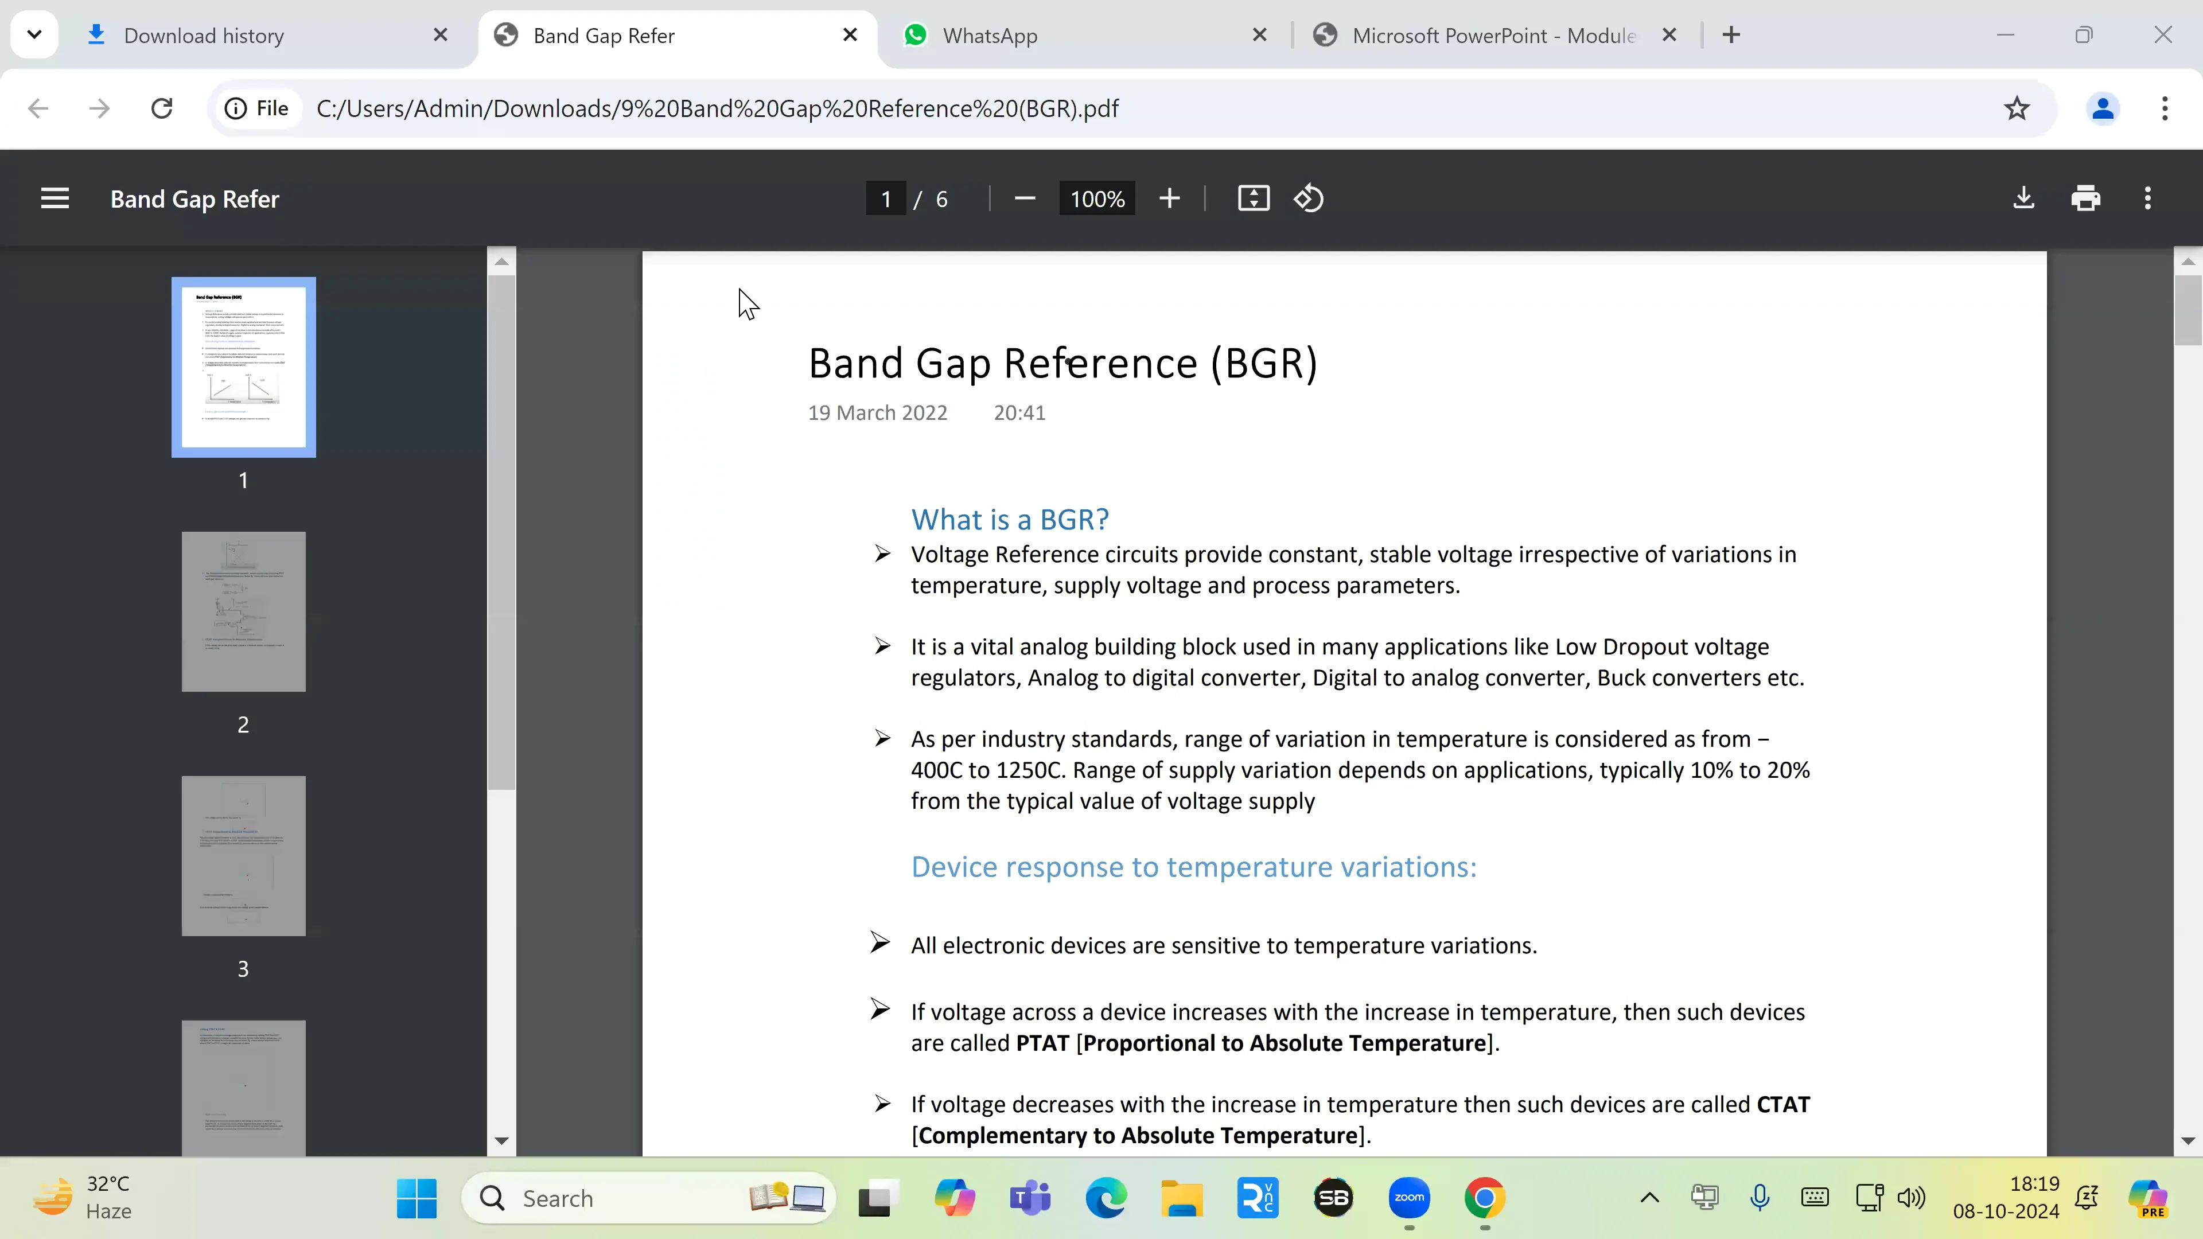Download the PDF from viewer toolbar
This screenshot has height=1239, width=2203.
[2023, 198]
